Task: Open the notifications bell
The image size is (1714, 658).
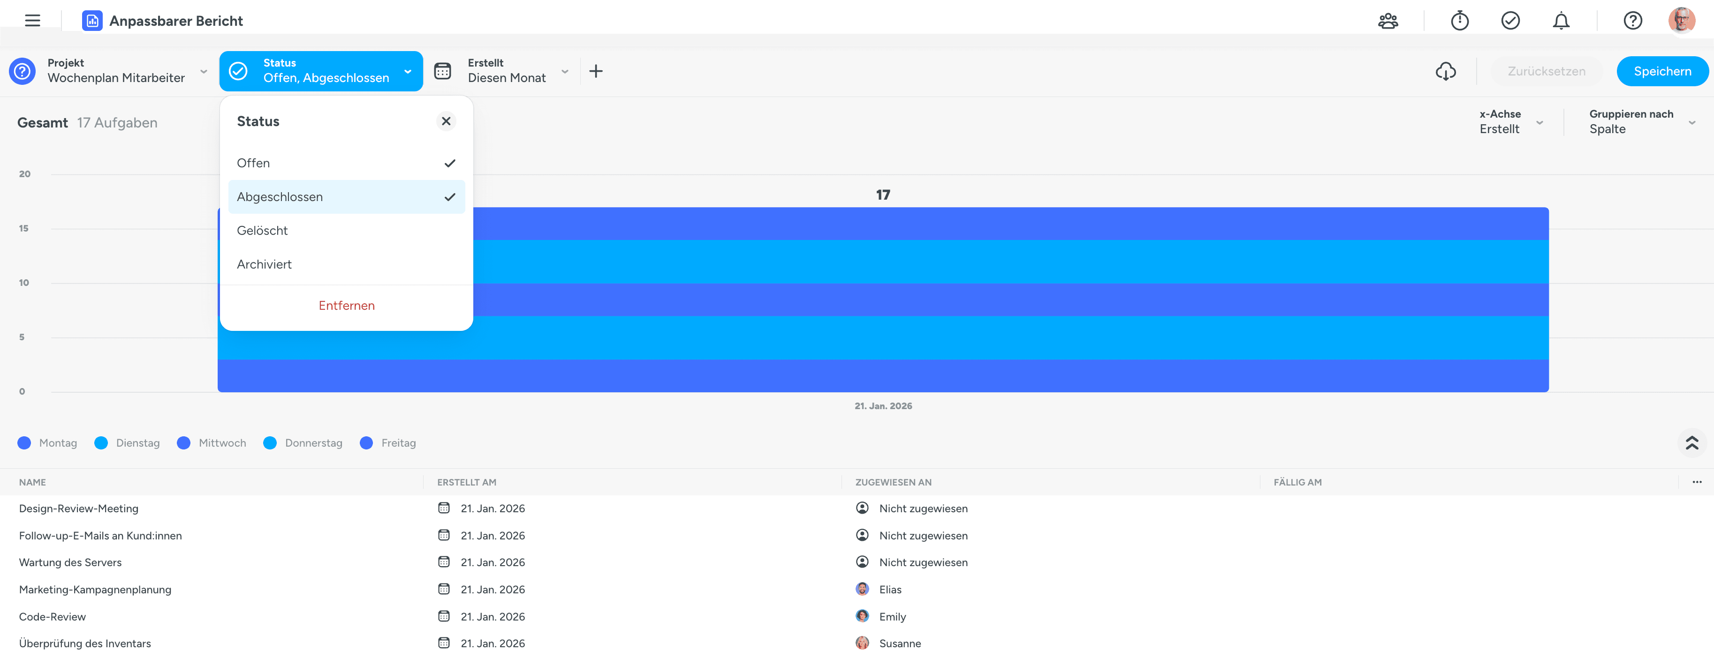Action: click(1561, 21)
